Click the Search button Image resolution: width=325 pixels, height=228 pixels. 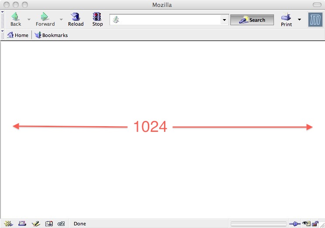[x=252, y=20]
